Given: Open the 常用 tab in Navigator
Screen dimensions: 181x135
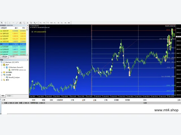Looking at the screenshot, I should point(3,96).
